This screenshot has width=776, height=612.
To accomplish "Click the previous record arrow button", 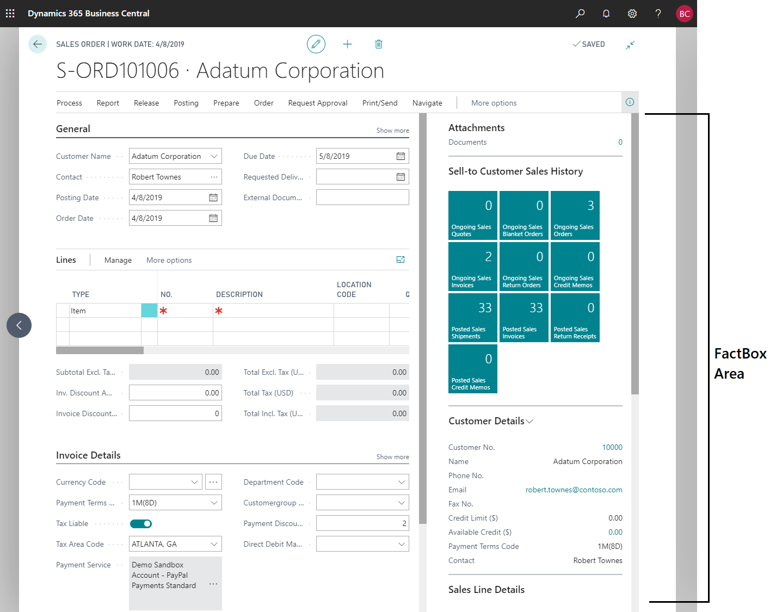I will coord(19,325).
